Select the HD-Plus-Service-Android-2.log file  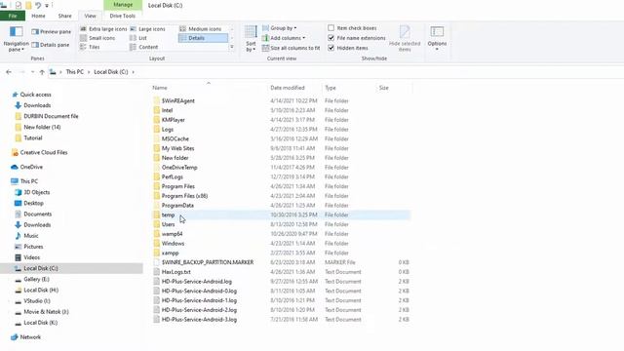tap(199, 310)
